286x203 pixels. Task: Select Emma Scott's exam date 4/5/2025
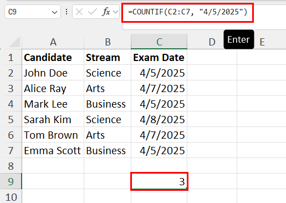159,151
